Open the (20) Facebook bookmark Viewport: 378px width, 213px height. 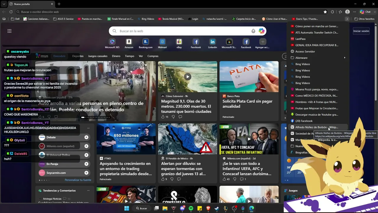tap(317, 121)
